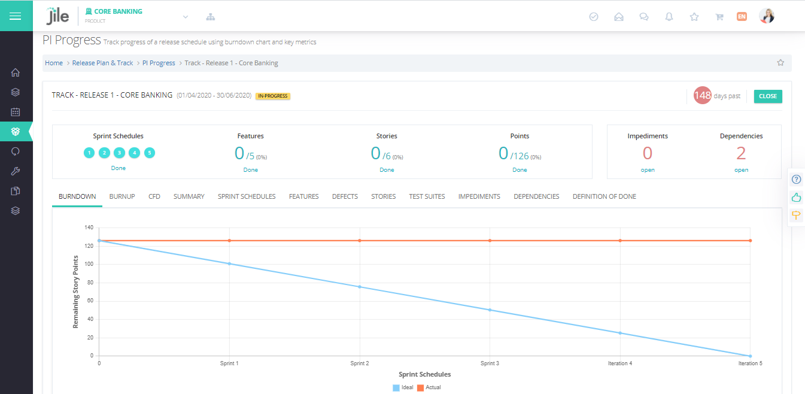Select Sprint Schedule circle 2

104,153
